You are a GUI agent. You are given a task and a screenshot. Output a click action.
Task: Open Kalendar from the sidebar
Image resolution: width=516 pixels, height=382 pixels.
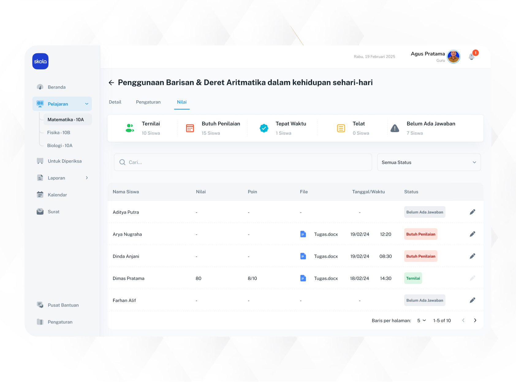coord(57,195)
